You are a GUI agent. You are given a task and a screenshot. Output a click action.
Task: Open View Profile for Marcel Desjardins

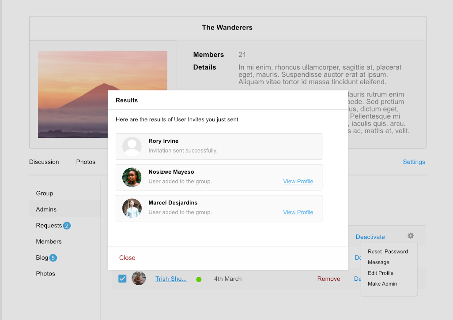[298, 212]
